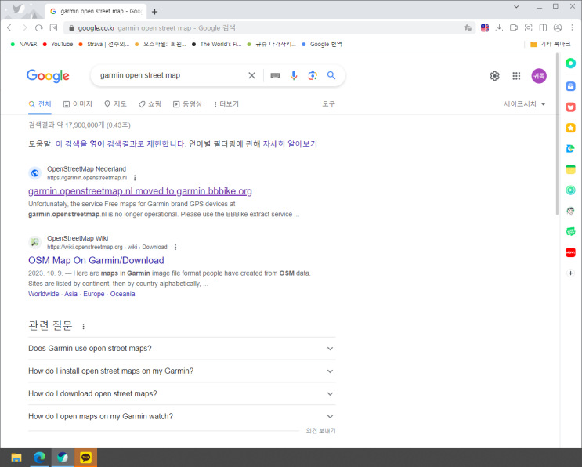
Task: Open the 도구 search tools
Action: (328, 104)
